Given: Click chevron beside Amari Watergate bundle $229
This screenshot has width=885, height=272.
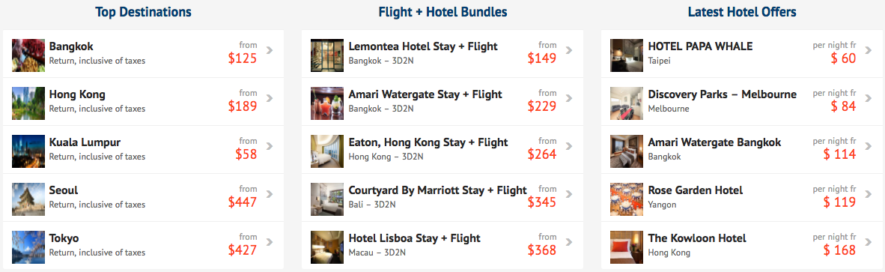Looking at the screenshot, I should (569, 99).
